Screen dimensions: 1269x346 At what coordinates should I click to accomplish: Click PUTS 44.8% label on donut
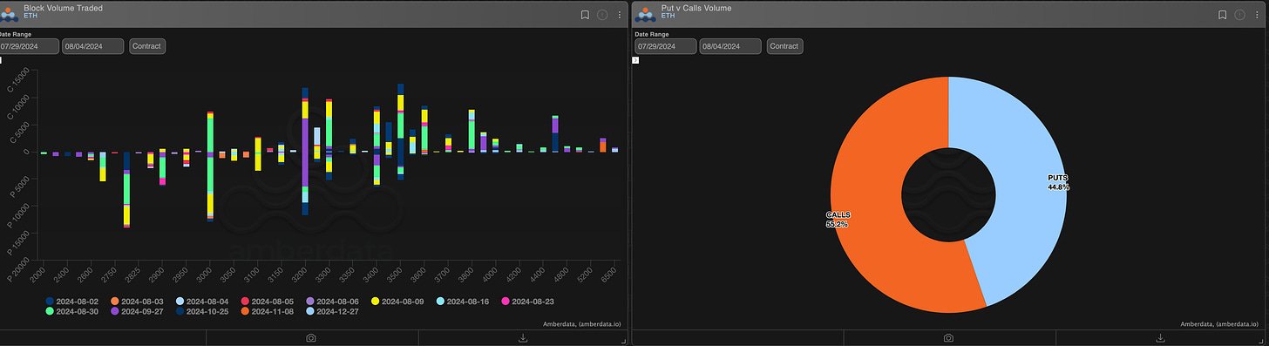pyautogui.click(x=1058, y=182)
